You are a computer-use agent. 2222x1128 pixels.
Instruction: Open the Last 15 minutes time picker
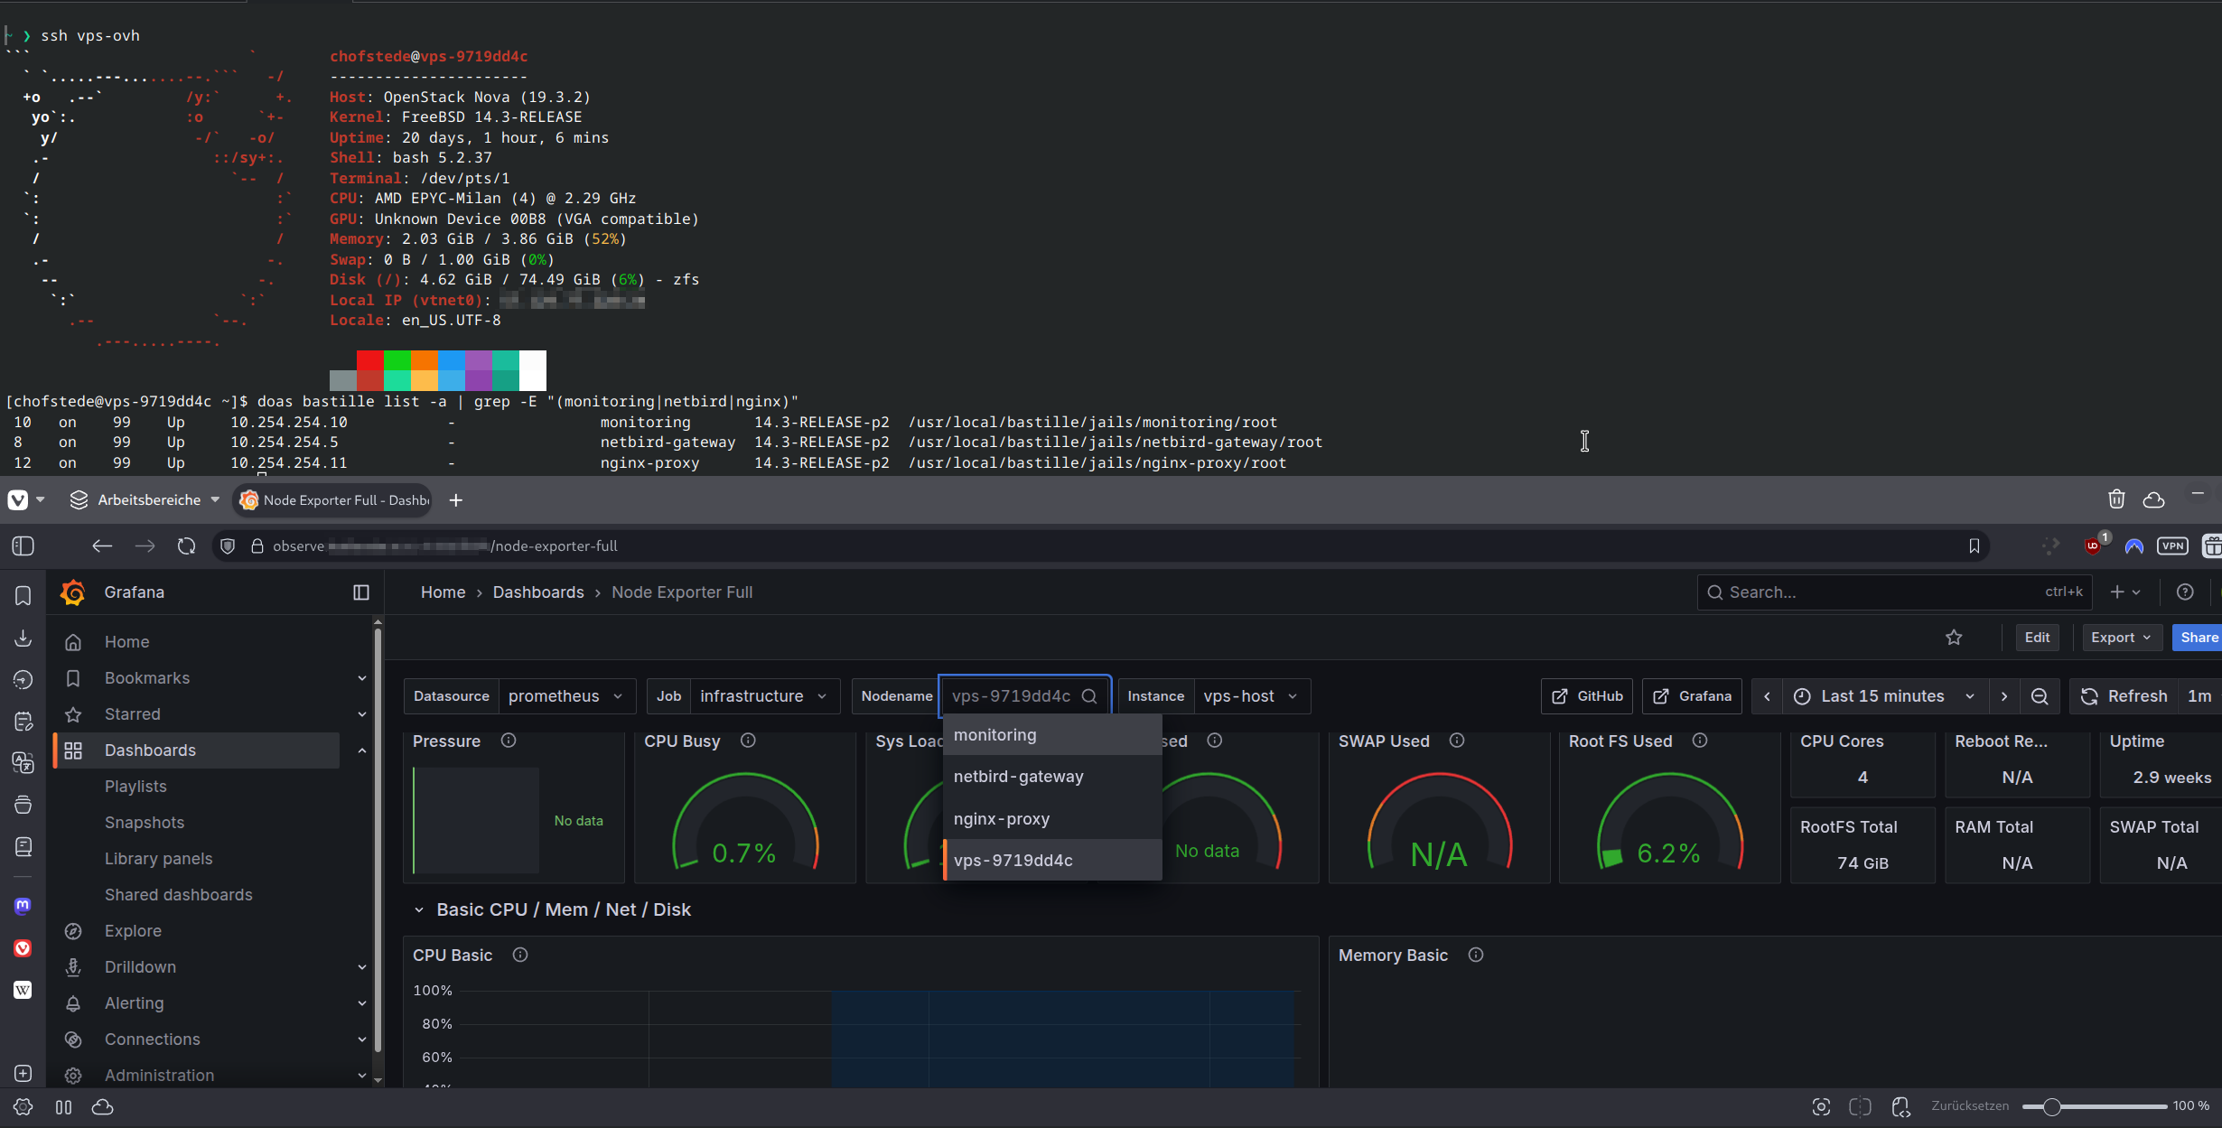click(x=1883, y=696)
